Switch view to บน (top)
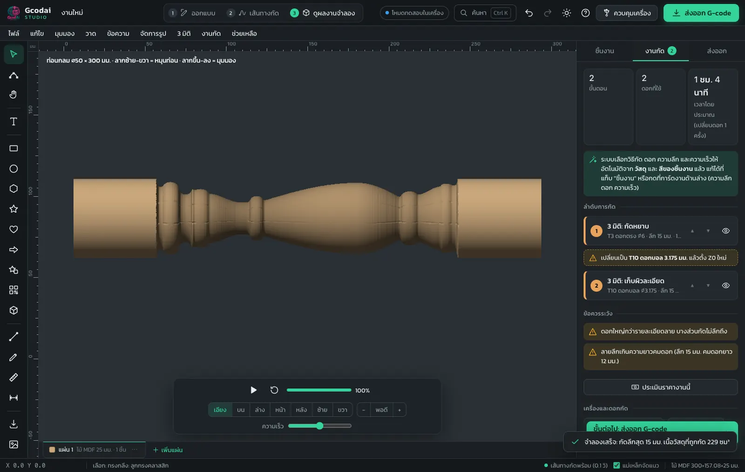 (241, 410)
